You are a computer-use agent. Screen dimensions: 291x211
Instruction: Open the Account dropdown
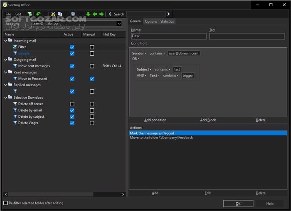pyautogui.click(x=119, y=24)
